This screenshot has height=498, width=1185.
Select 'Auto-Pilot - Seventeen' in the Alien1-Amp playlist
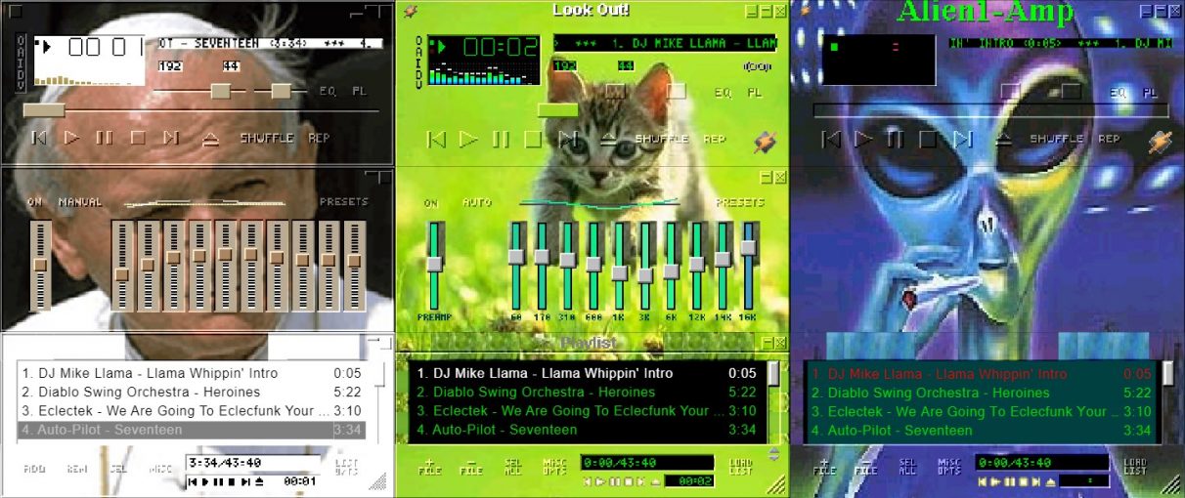(x=982, y=430)
